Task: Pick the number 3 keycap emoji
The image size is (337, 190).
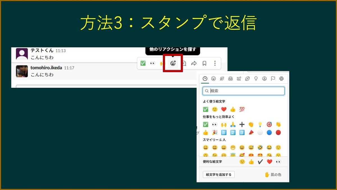Action: 242,132
